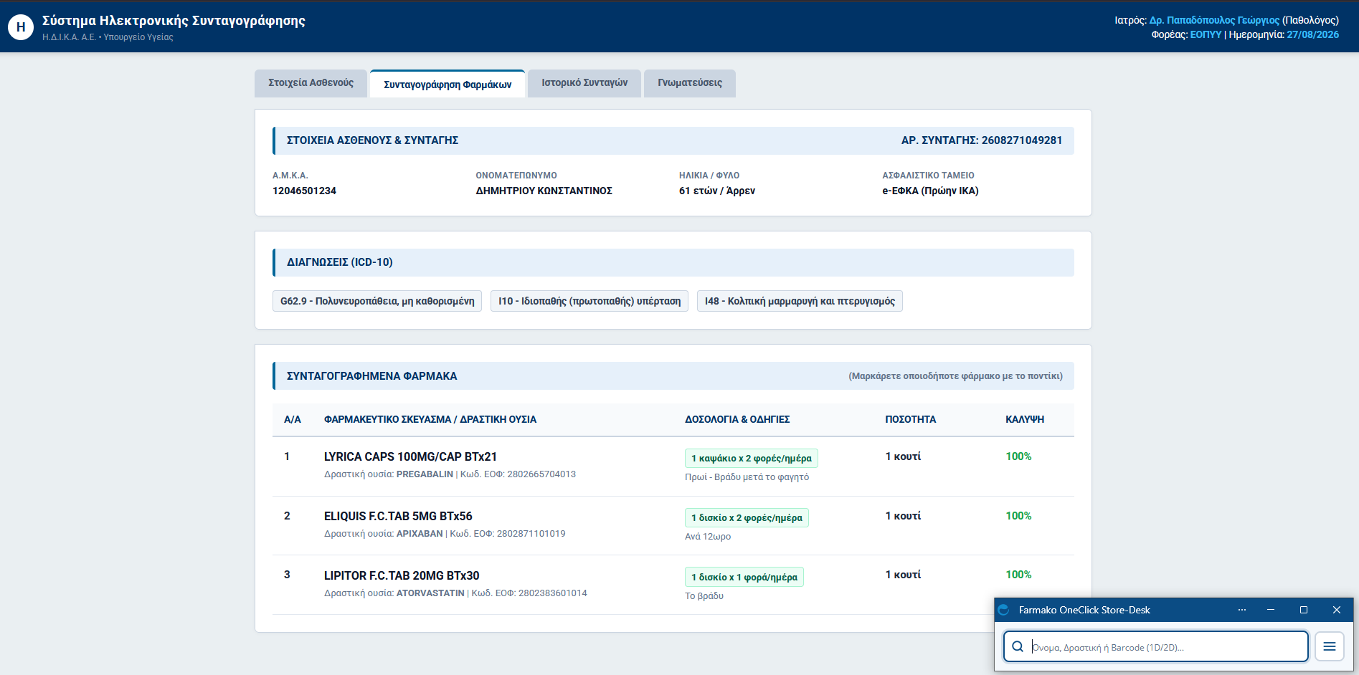Minimize the Farmako OneClick window
The height and width of the screenshot is (675, 1359).
[x=1271, y=610]
